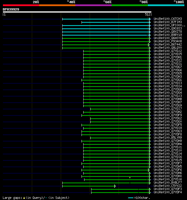Click the cyan alignment bar of UniRef100_B7FIM3

[x=115, y=22]
